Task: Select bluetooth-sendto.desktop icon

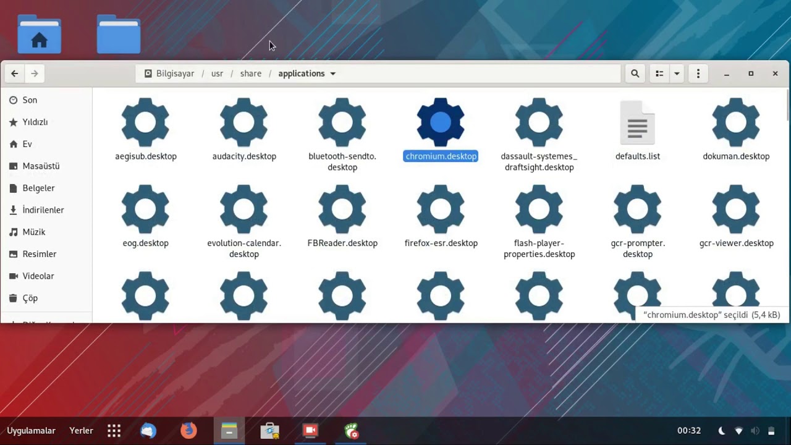Action: [x=342, y=122]
